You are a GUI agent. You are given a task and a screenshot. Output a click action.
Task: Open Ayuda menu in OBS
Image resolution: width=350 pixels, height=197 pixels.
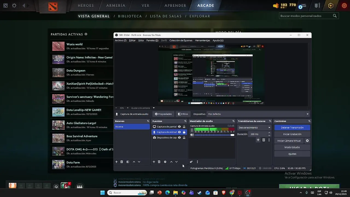point(218,40)
